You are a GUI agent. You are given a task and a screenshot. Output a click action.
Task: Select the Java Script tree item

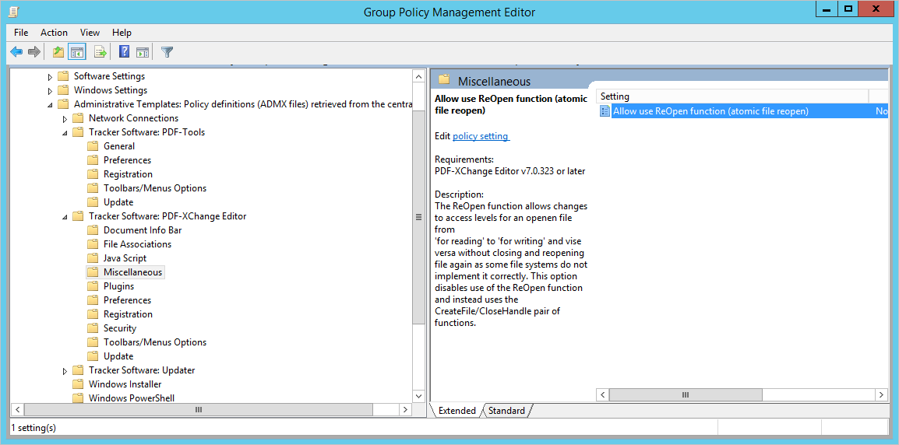[125, 258]
